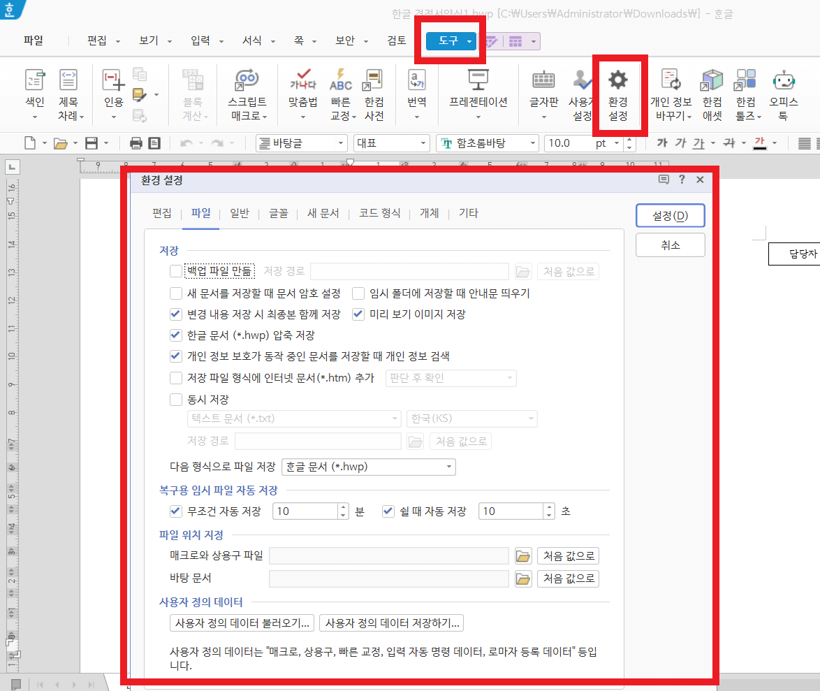Screen dimensions: 820x691
Task: Reset 매크로와 상용구 파일 with 처음 값으로
Action: coord(568,556)
